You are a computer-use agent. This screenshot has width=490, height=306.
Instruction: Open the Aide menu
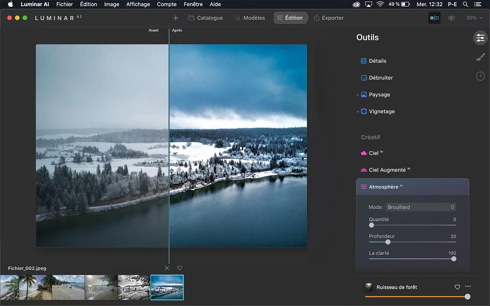[x=215, y=4]
